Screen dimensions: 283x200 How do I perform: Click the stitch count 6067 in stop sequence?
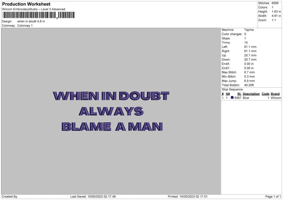coord(238,98)
